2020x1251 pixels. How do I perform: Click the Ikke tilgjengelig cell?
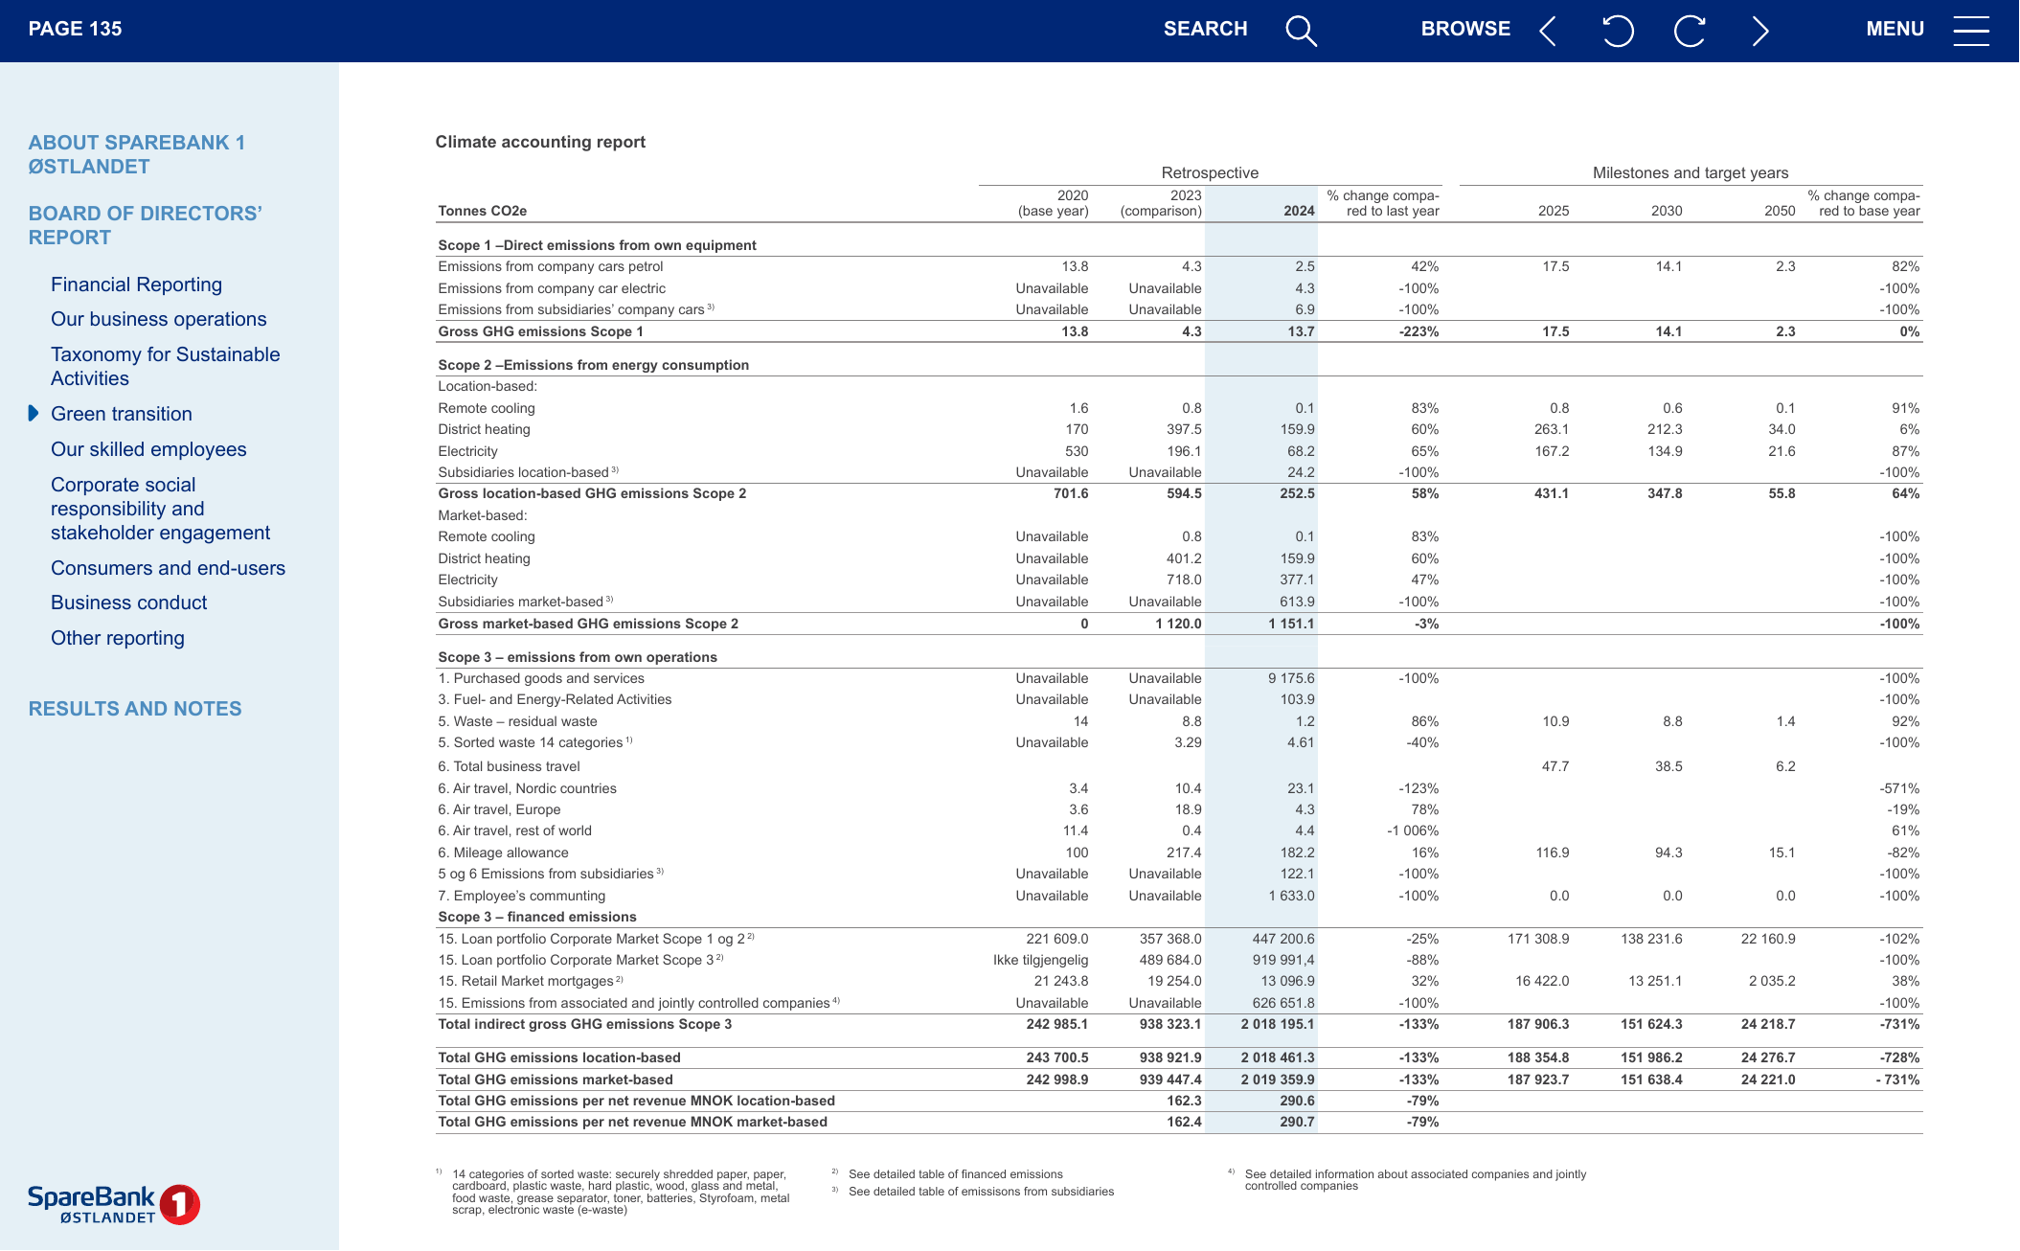[1041, 960]
